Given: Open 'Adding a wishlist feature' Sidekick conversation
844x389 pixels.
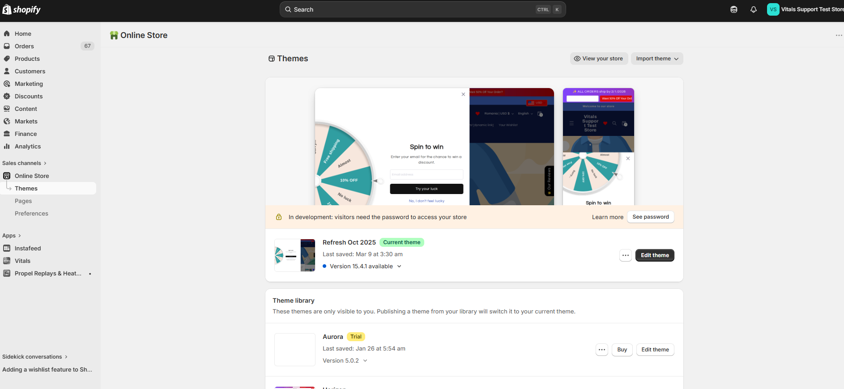Looking at the screenshot, I should pyautogui.click(x=47, y=369).
